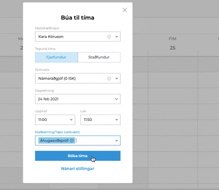Clear the Kara Köruson client selection
The height and width of the screenshot is (190, 219).
(109, 36)
